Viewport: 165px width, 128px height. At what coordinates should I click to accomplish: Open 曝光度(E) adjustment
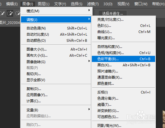coord(123,38)
